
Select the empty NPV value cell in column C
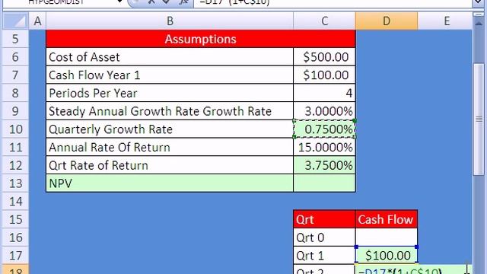(324, 183)
